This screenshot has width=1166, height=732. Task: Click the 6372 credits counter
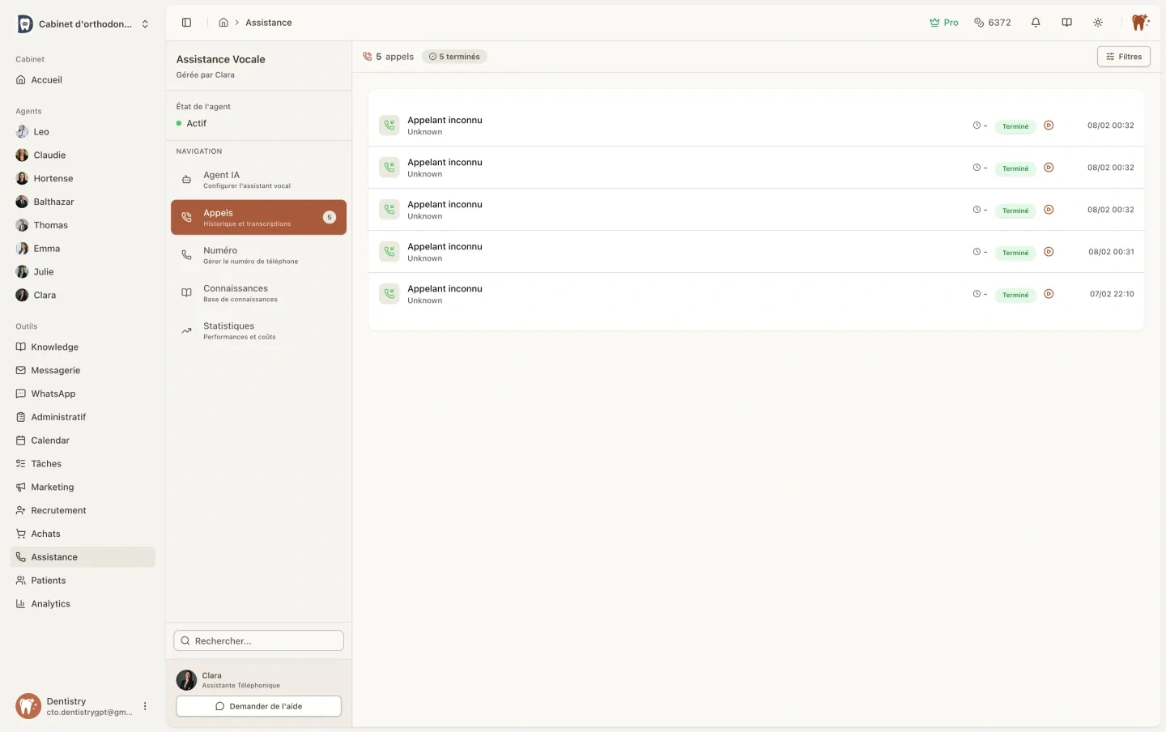[992, 23]
